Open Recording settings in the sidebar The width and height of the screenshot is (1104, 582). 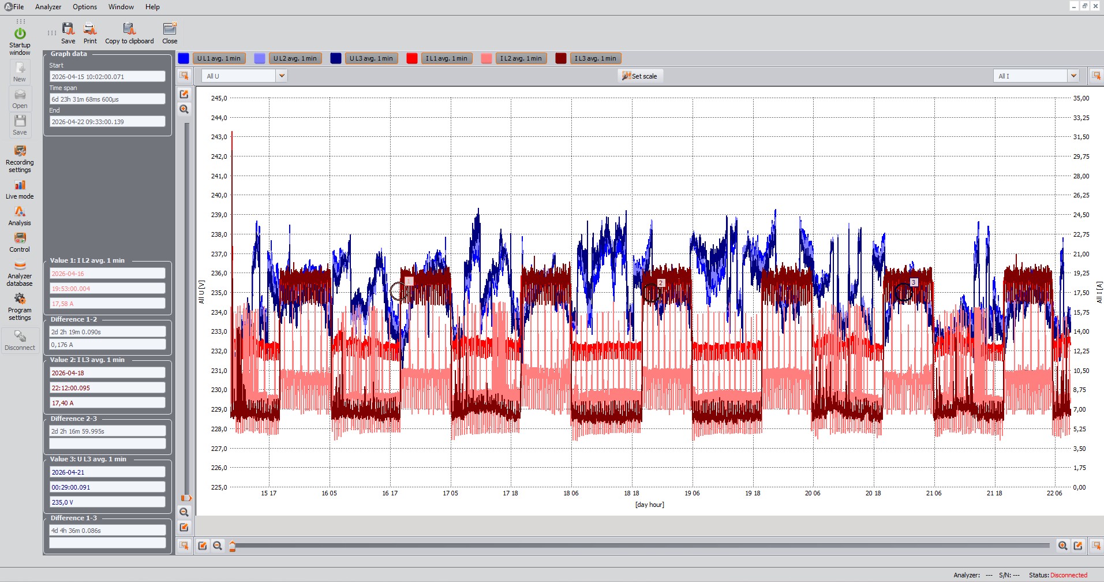click(x=20, y=159)
